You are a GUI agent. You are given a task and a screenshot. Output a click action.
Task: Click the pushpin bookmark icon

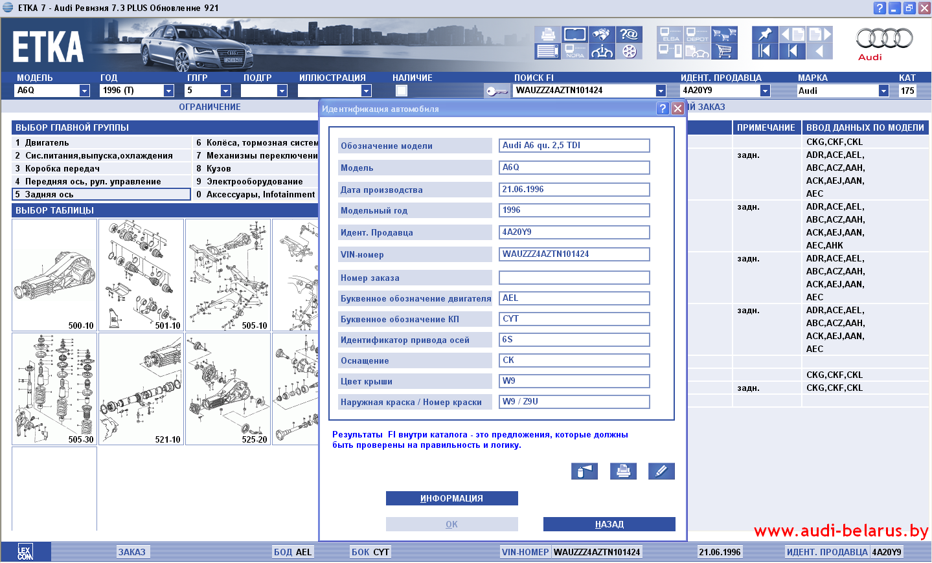tap(764, 34)
